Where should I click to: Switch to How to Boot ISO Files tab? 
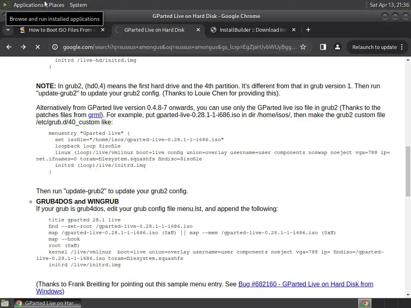pos(60,30)
